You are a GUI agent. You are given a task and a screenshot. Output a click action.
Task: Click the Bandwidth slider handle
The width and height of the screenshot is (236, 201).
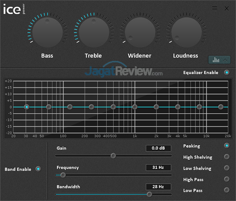tap(149, 194)
